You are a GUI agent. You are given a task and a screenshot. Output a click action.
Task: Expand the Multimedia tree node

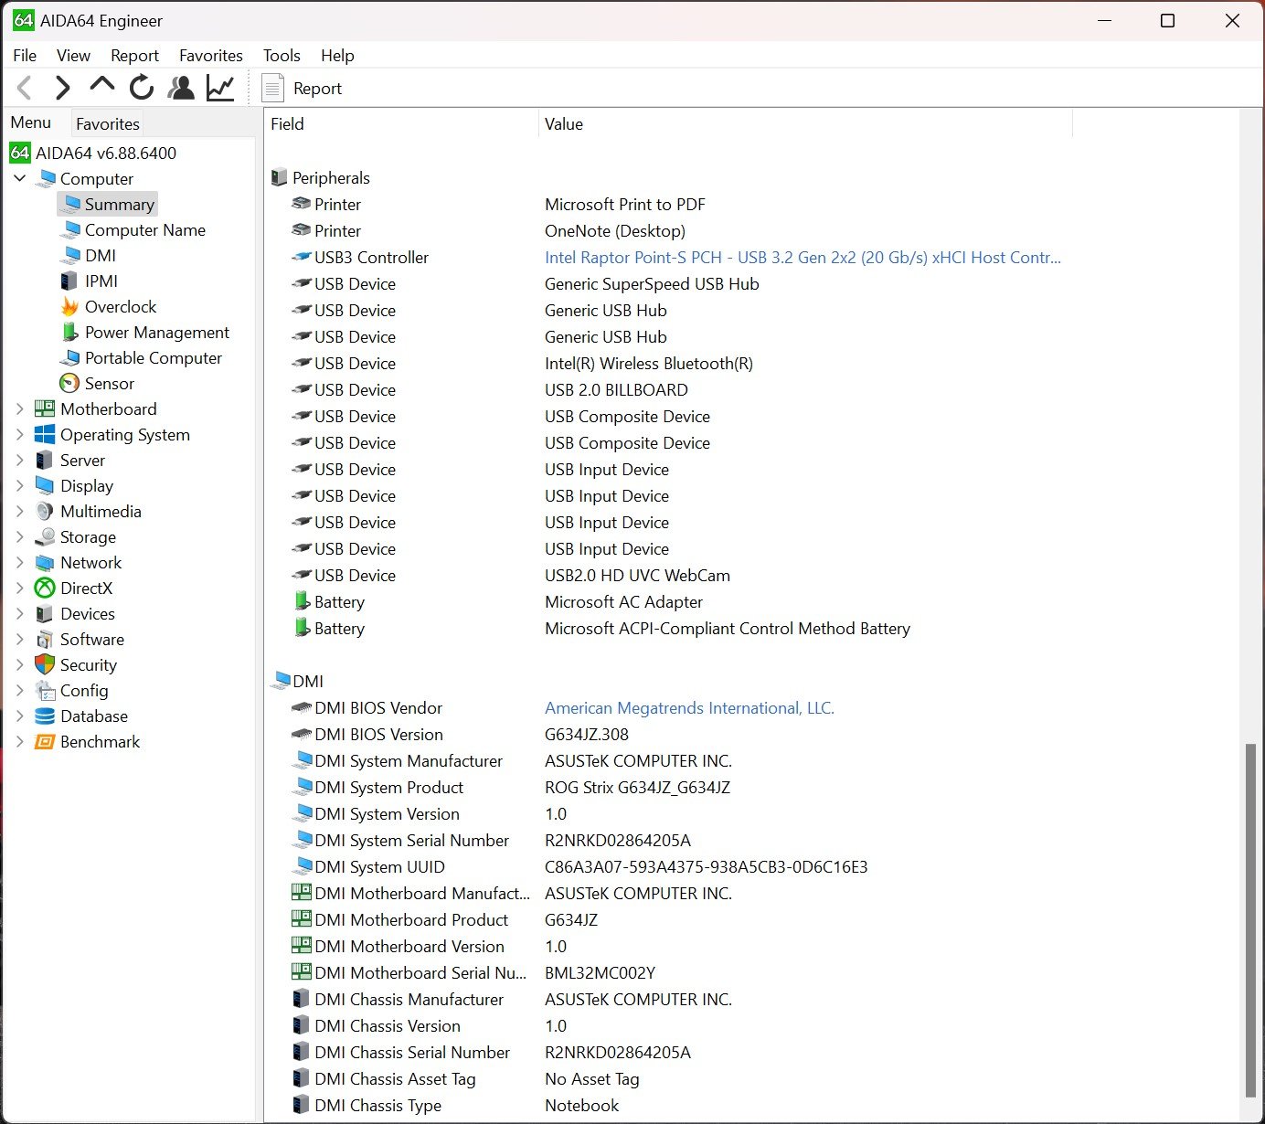20,512
